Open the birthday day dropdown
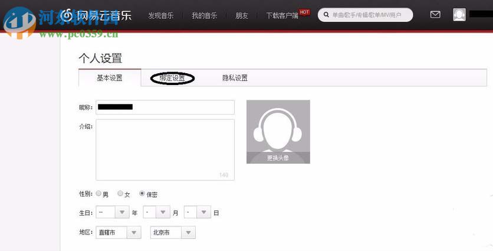This screenshot has height=251, width=493. tap(198, 212)
